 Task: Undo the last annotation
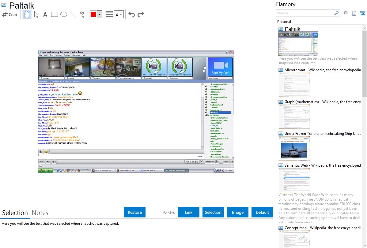click(131, 14)
